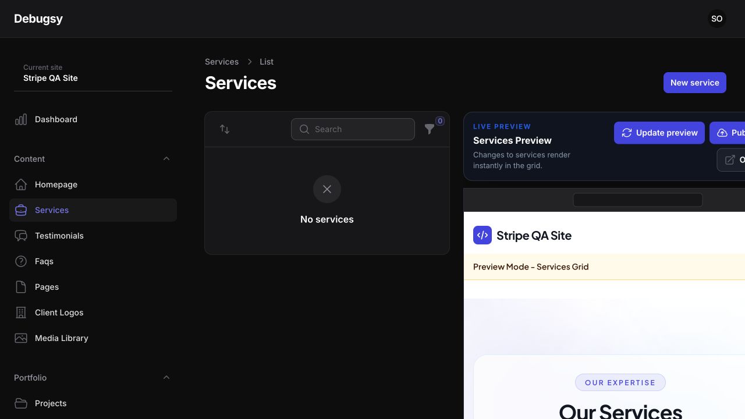Collapse the Content section chevron
Screen dimensions: 745x419
pos(166,159)
